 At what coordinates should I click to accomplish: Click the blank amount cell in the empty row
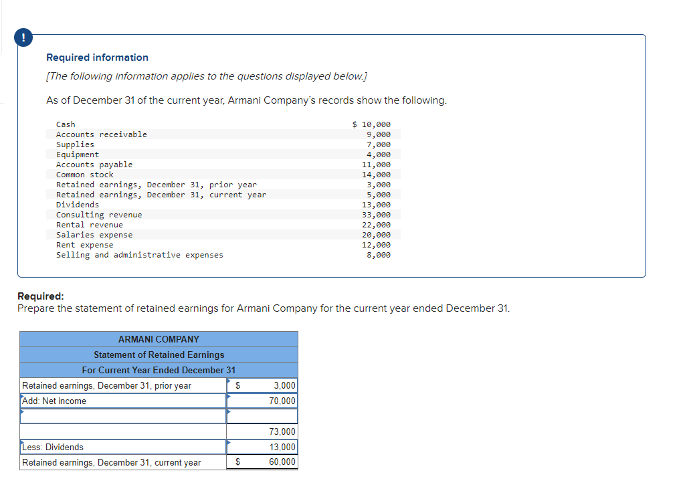(268, 416)
